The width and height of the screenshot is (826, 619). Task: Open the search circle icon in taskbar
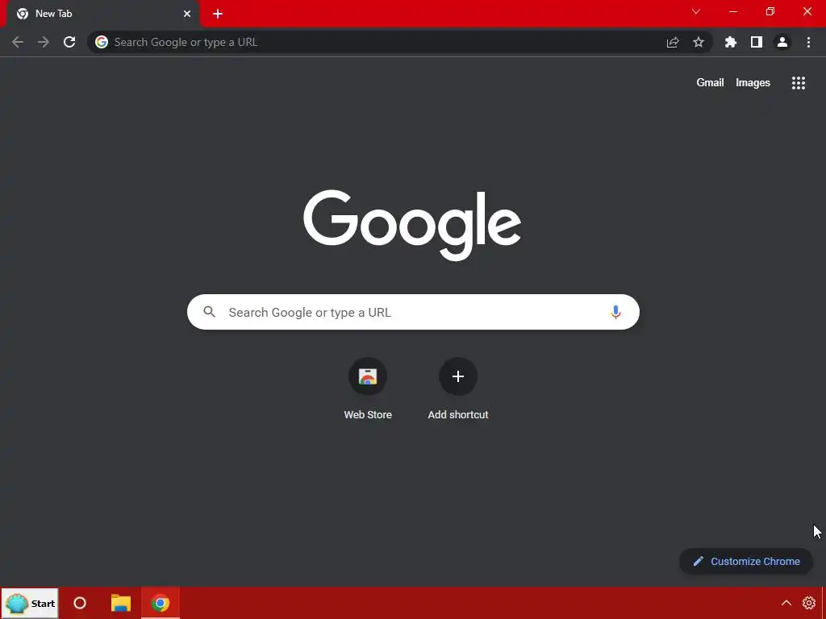coord(80,603)
